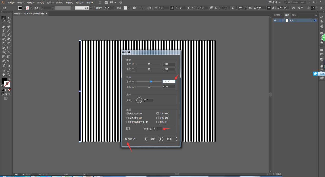Screen dimensions: 325x177
Task: Click the reference point locator grid
Action: click(128, 128)
